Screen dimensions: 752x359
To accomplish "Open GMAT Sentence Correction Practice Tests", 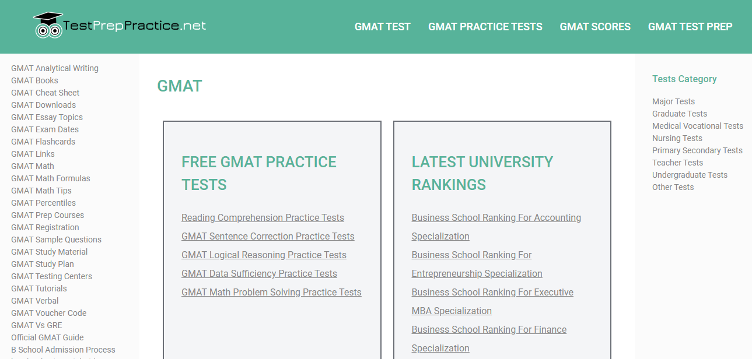I will (x=268, y=236).
